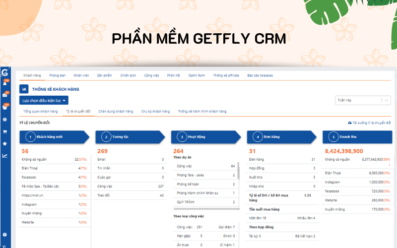
Task: Click step 1 circle in Khách hàng mới
Action: (30, 137)
